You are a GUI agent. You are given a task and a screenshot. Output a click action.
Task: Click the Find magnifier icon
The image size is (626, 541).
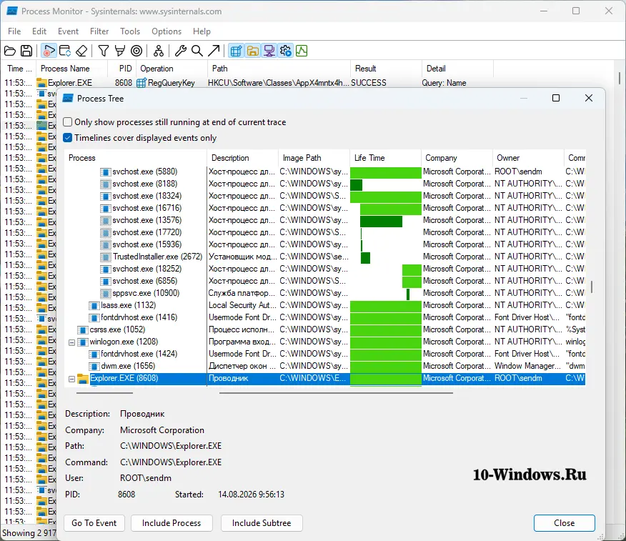coord(197,51)
